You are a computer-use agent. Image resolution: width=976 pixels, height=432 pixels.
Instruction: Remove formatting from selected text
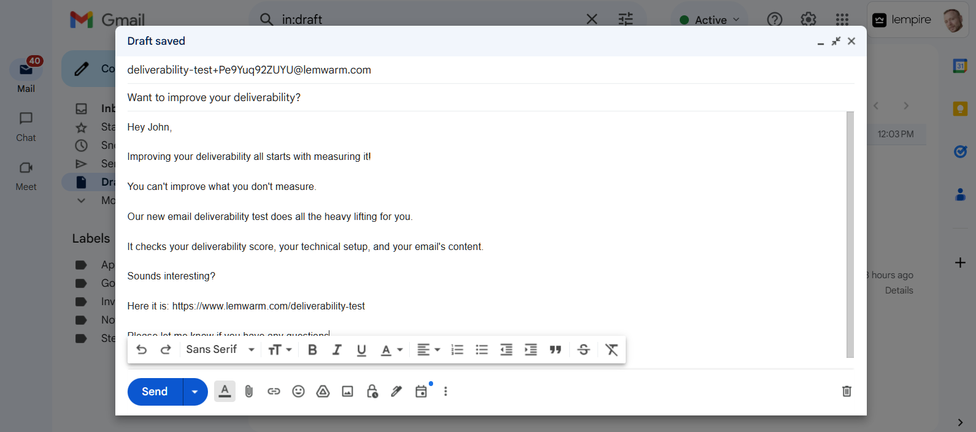point(612,349)
